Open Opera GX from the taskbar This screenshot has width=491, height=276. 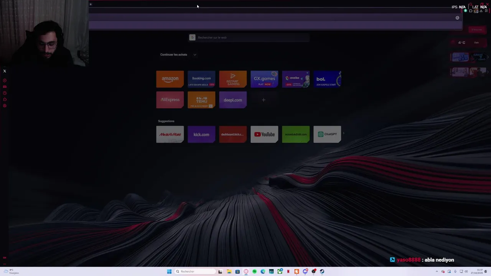[246, 271]
